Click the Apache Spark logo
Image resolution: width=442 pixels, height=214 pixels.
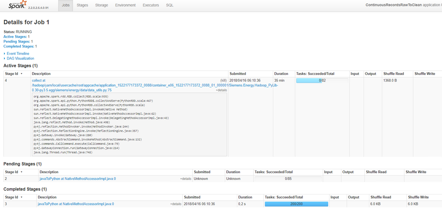click(17, 5)
